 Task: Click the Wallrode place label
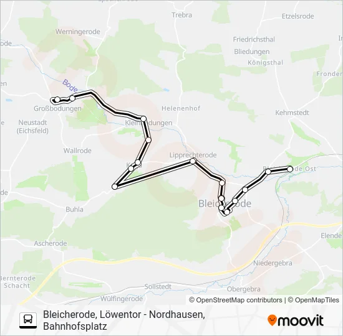pos(77,151)
